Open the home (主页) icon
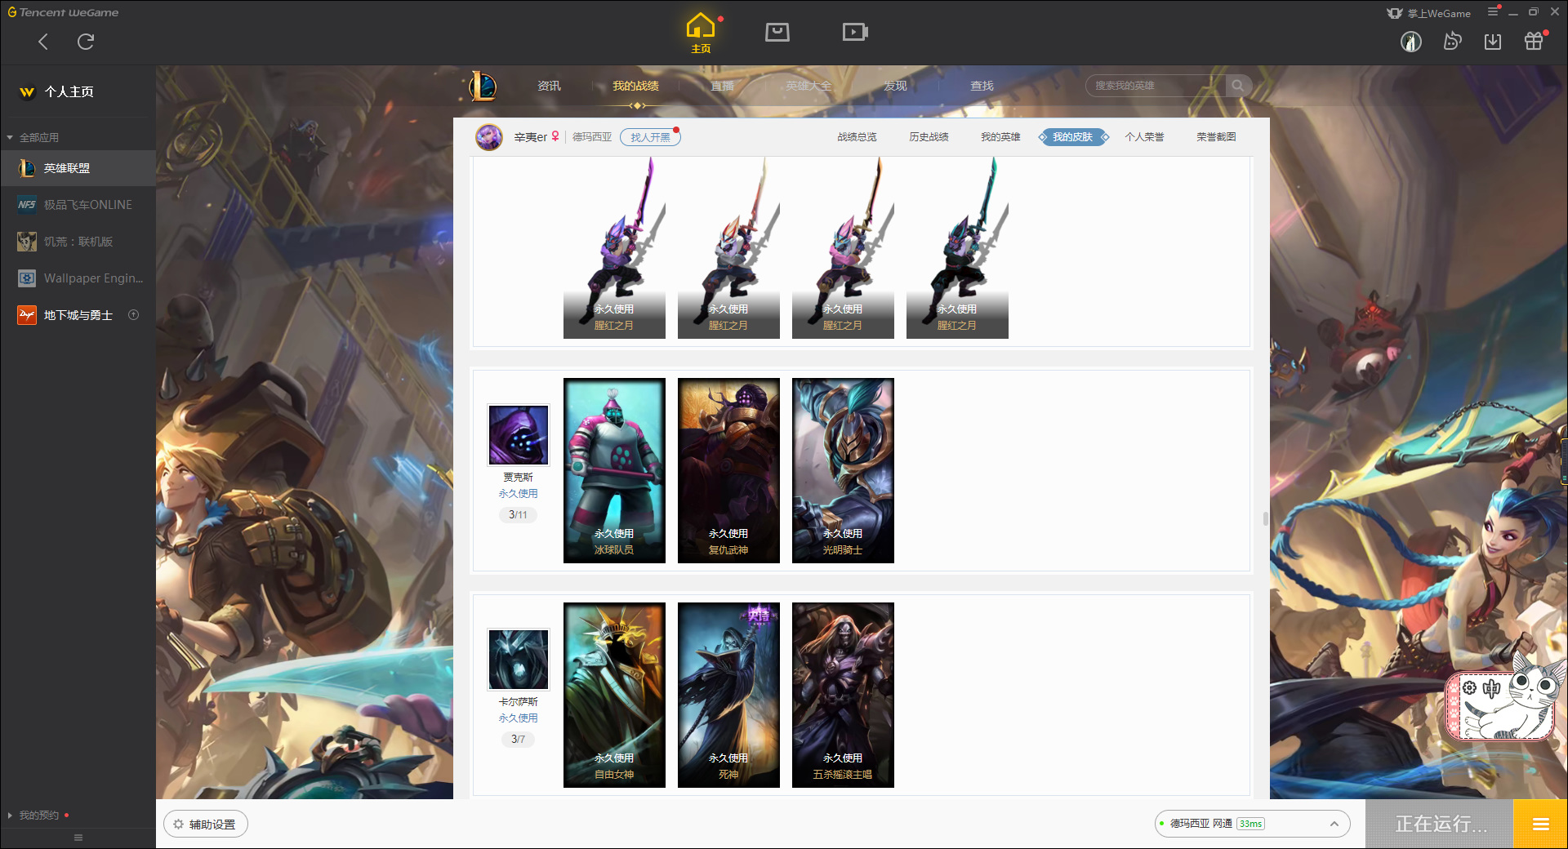Screen dimensions: 1568x849 click(x=701, y=33)
